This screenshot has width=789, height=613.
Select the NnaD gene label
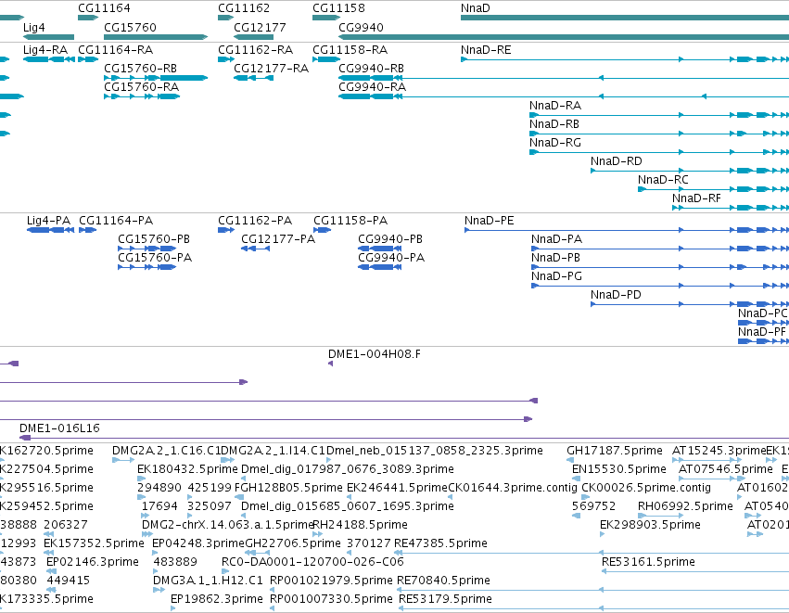(x=475, y=8)
